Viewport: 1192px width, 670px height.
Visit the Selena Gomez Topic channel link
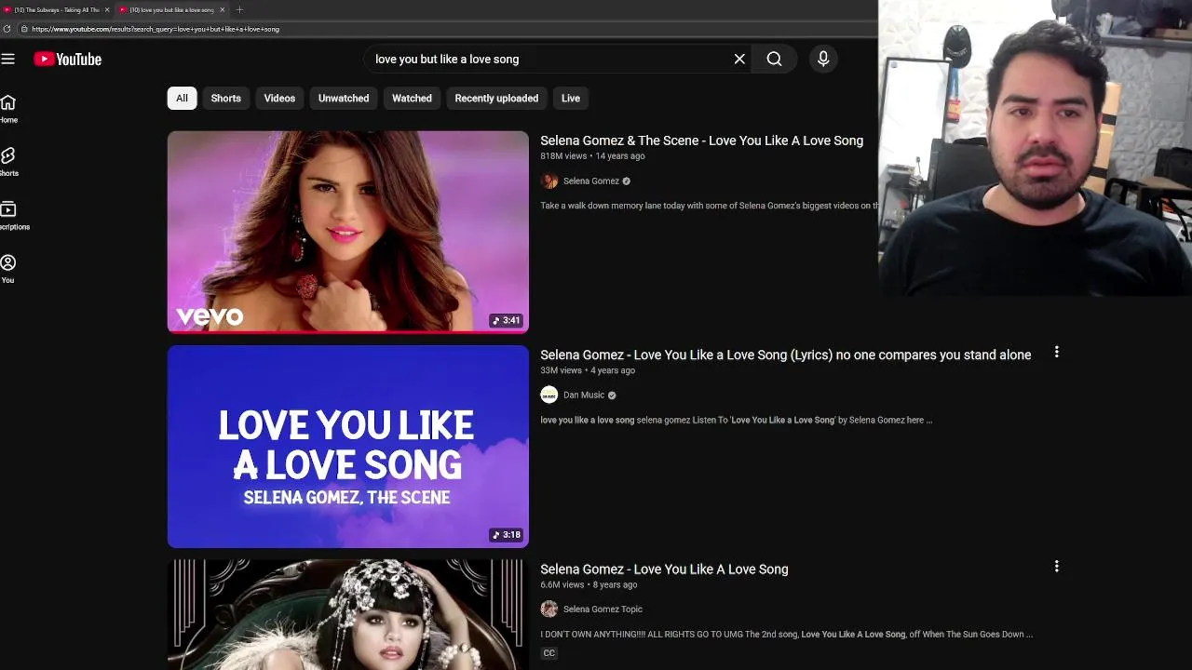603,609
